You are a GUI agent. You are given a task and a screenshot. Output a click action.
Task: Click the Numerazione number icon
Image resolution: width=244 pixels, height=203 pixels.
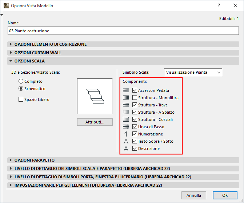coord(126,134)
